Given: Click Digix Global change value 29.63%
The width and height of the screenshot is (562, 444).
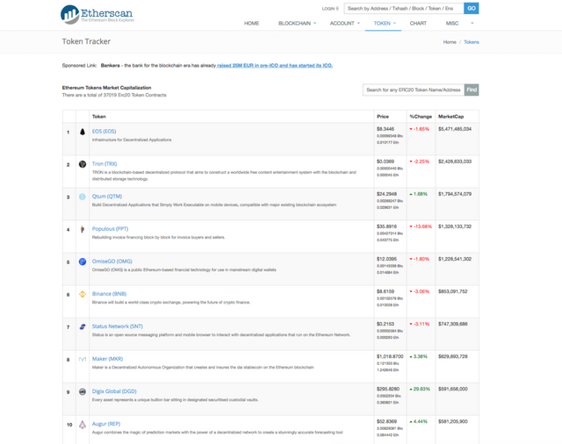Looking at the screenshot, I should (x=420, y=389).
